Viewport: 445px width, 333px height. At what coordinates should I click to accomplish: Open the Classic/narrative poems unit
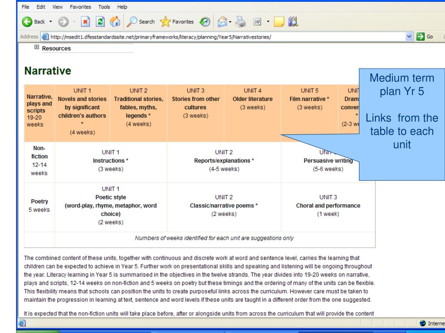pos(224,206)
